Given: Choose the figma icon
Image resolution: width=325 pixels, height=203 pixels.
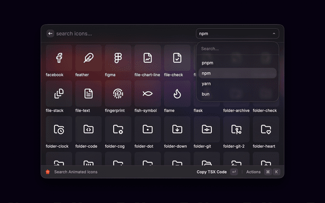Looking at the screenshot, I should click(118, 58).
